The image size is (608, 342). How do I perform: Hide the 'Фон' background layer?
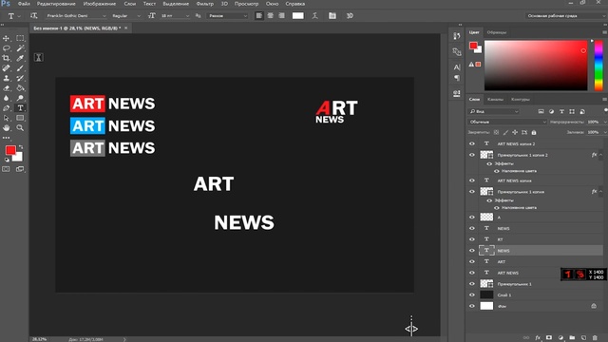[x=472, y=306]
